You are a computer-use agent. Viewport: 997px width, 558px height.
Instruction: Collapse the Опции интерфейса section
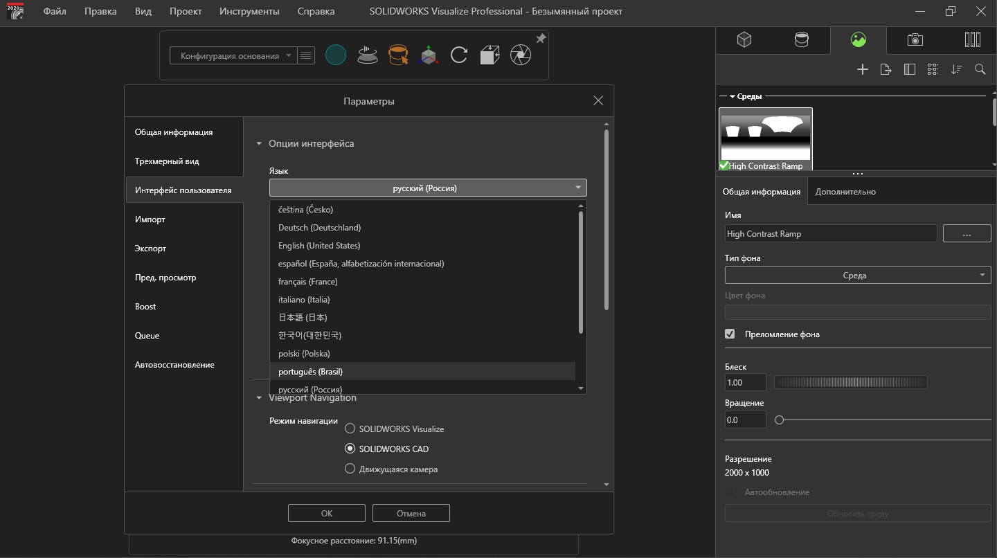click(260, 144)
